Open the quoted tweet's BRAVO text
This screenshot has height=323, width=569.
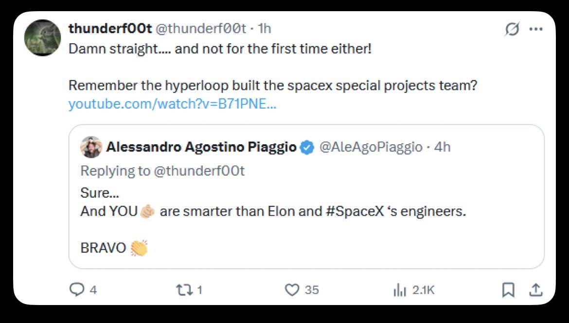click(103, 248)
